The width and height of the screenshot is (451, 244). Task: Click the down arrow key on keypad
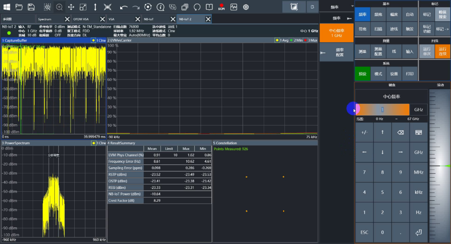point(382,152)
